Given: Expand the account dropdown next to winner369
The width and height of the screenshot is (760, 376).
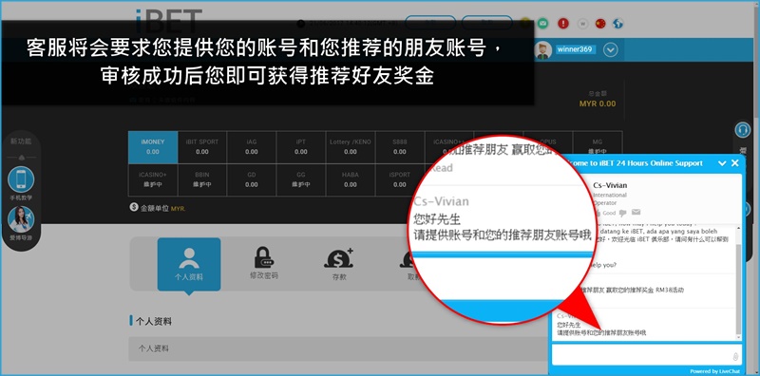Looking at the screenshot, I should (x=610, y=50).
